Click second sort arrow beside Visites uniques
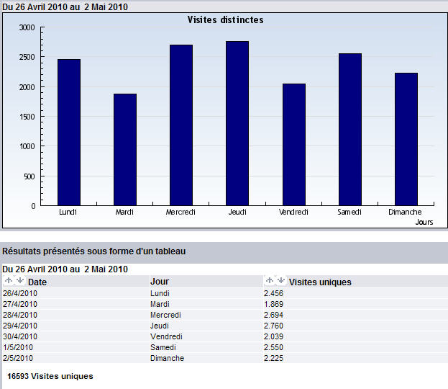Screen dimensions: 448x389 point(281,281)
